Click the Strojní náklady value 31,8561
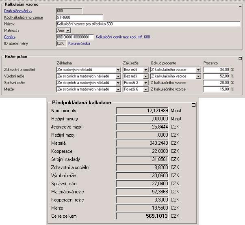 pyautogui.click(x=142, y=159)
